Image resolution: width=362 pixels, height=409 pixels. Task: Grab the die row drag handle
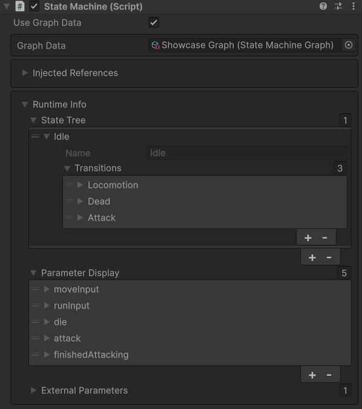pos(35,322)
